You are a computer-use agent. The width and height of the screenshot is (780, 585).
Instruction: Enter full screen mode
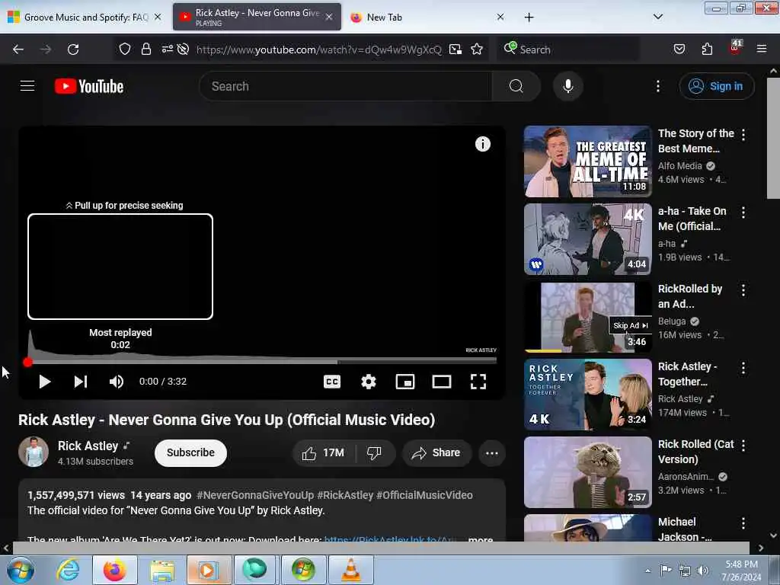[x=478, y=382]
